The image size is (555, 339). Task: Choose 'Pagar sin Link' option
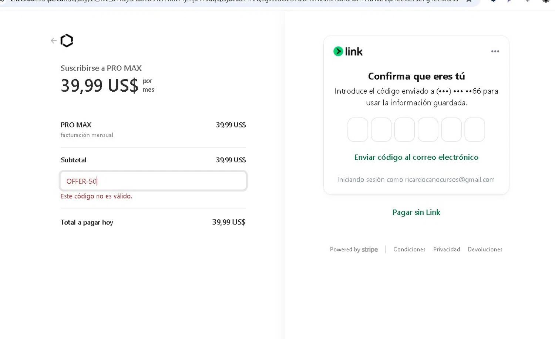(416, 212)
